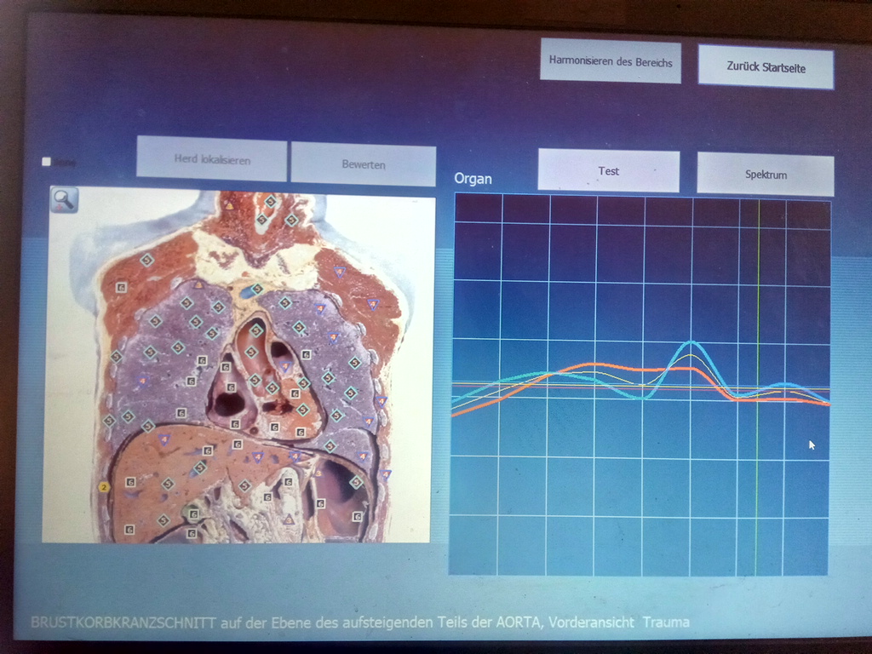872x654 pixels.
Task: Click the topmost diamond marker 5 in the neck
Action: coord(270,202)
